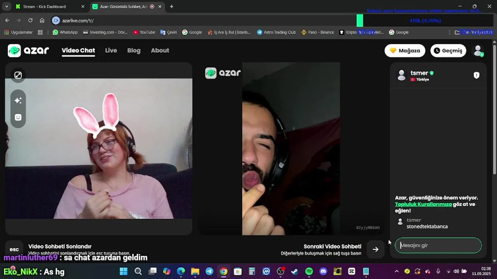
Task: Click the Sonraki Video Sohbeti label
Action: pos(332,246)
